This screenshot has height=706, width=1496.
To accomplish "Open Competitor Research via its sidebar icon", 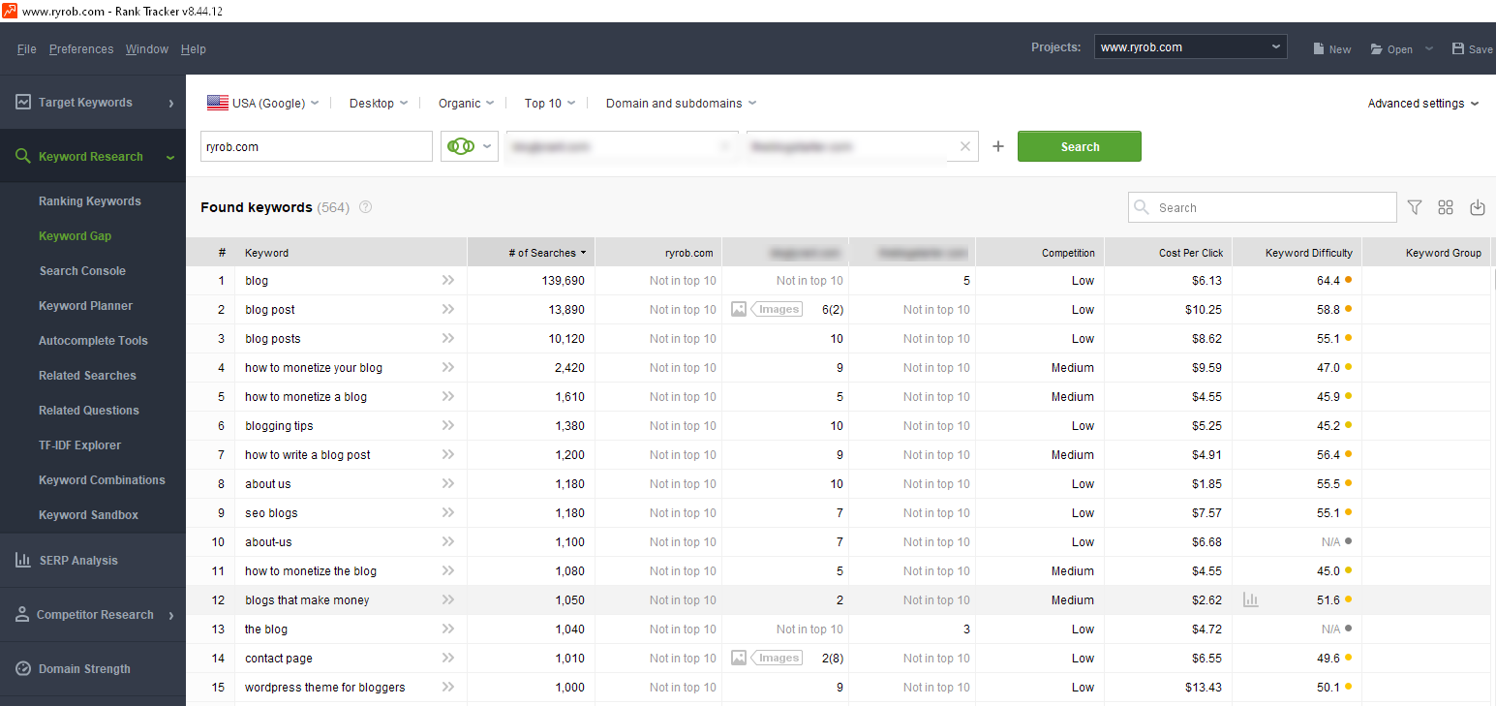I will [x=21, y=614].
